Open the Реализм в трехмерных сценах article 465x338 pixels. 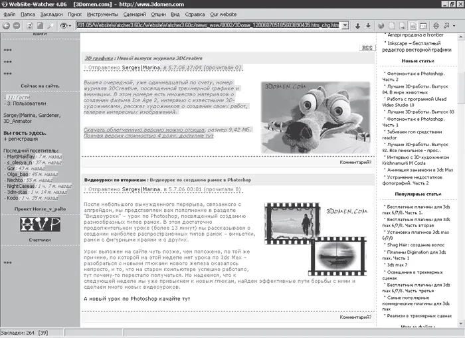(419, 316)
